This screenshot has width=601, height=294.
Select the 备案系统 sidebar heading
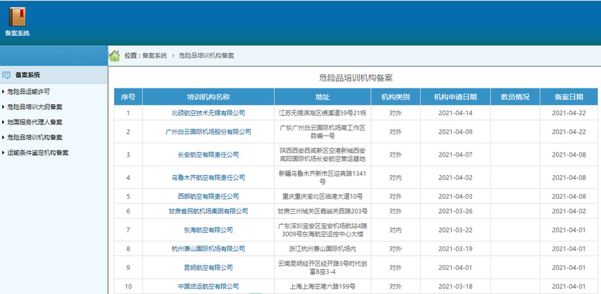28,75
